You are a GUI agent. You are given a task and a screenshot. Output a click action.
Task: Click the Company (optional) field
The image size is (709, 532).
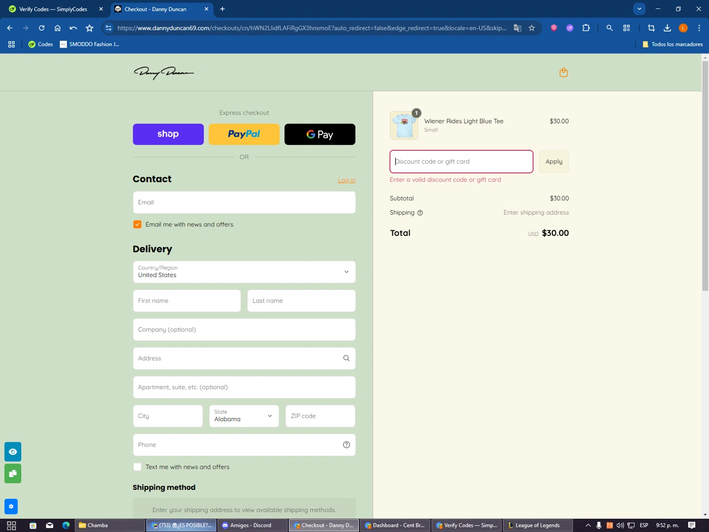tap(244, 330)
